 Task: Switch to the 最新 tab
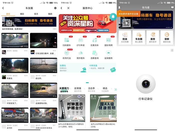[x=8, y=14]
